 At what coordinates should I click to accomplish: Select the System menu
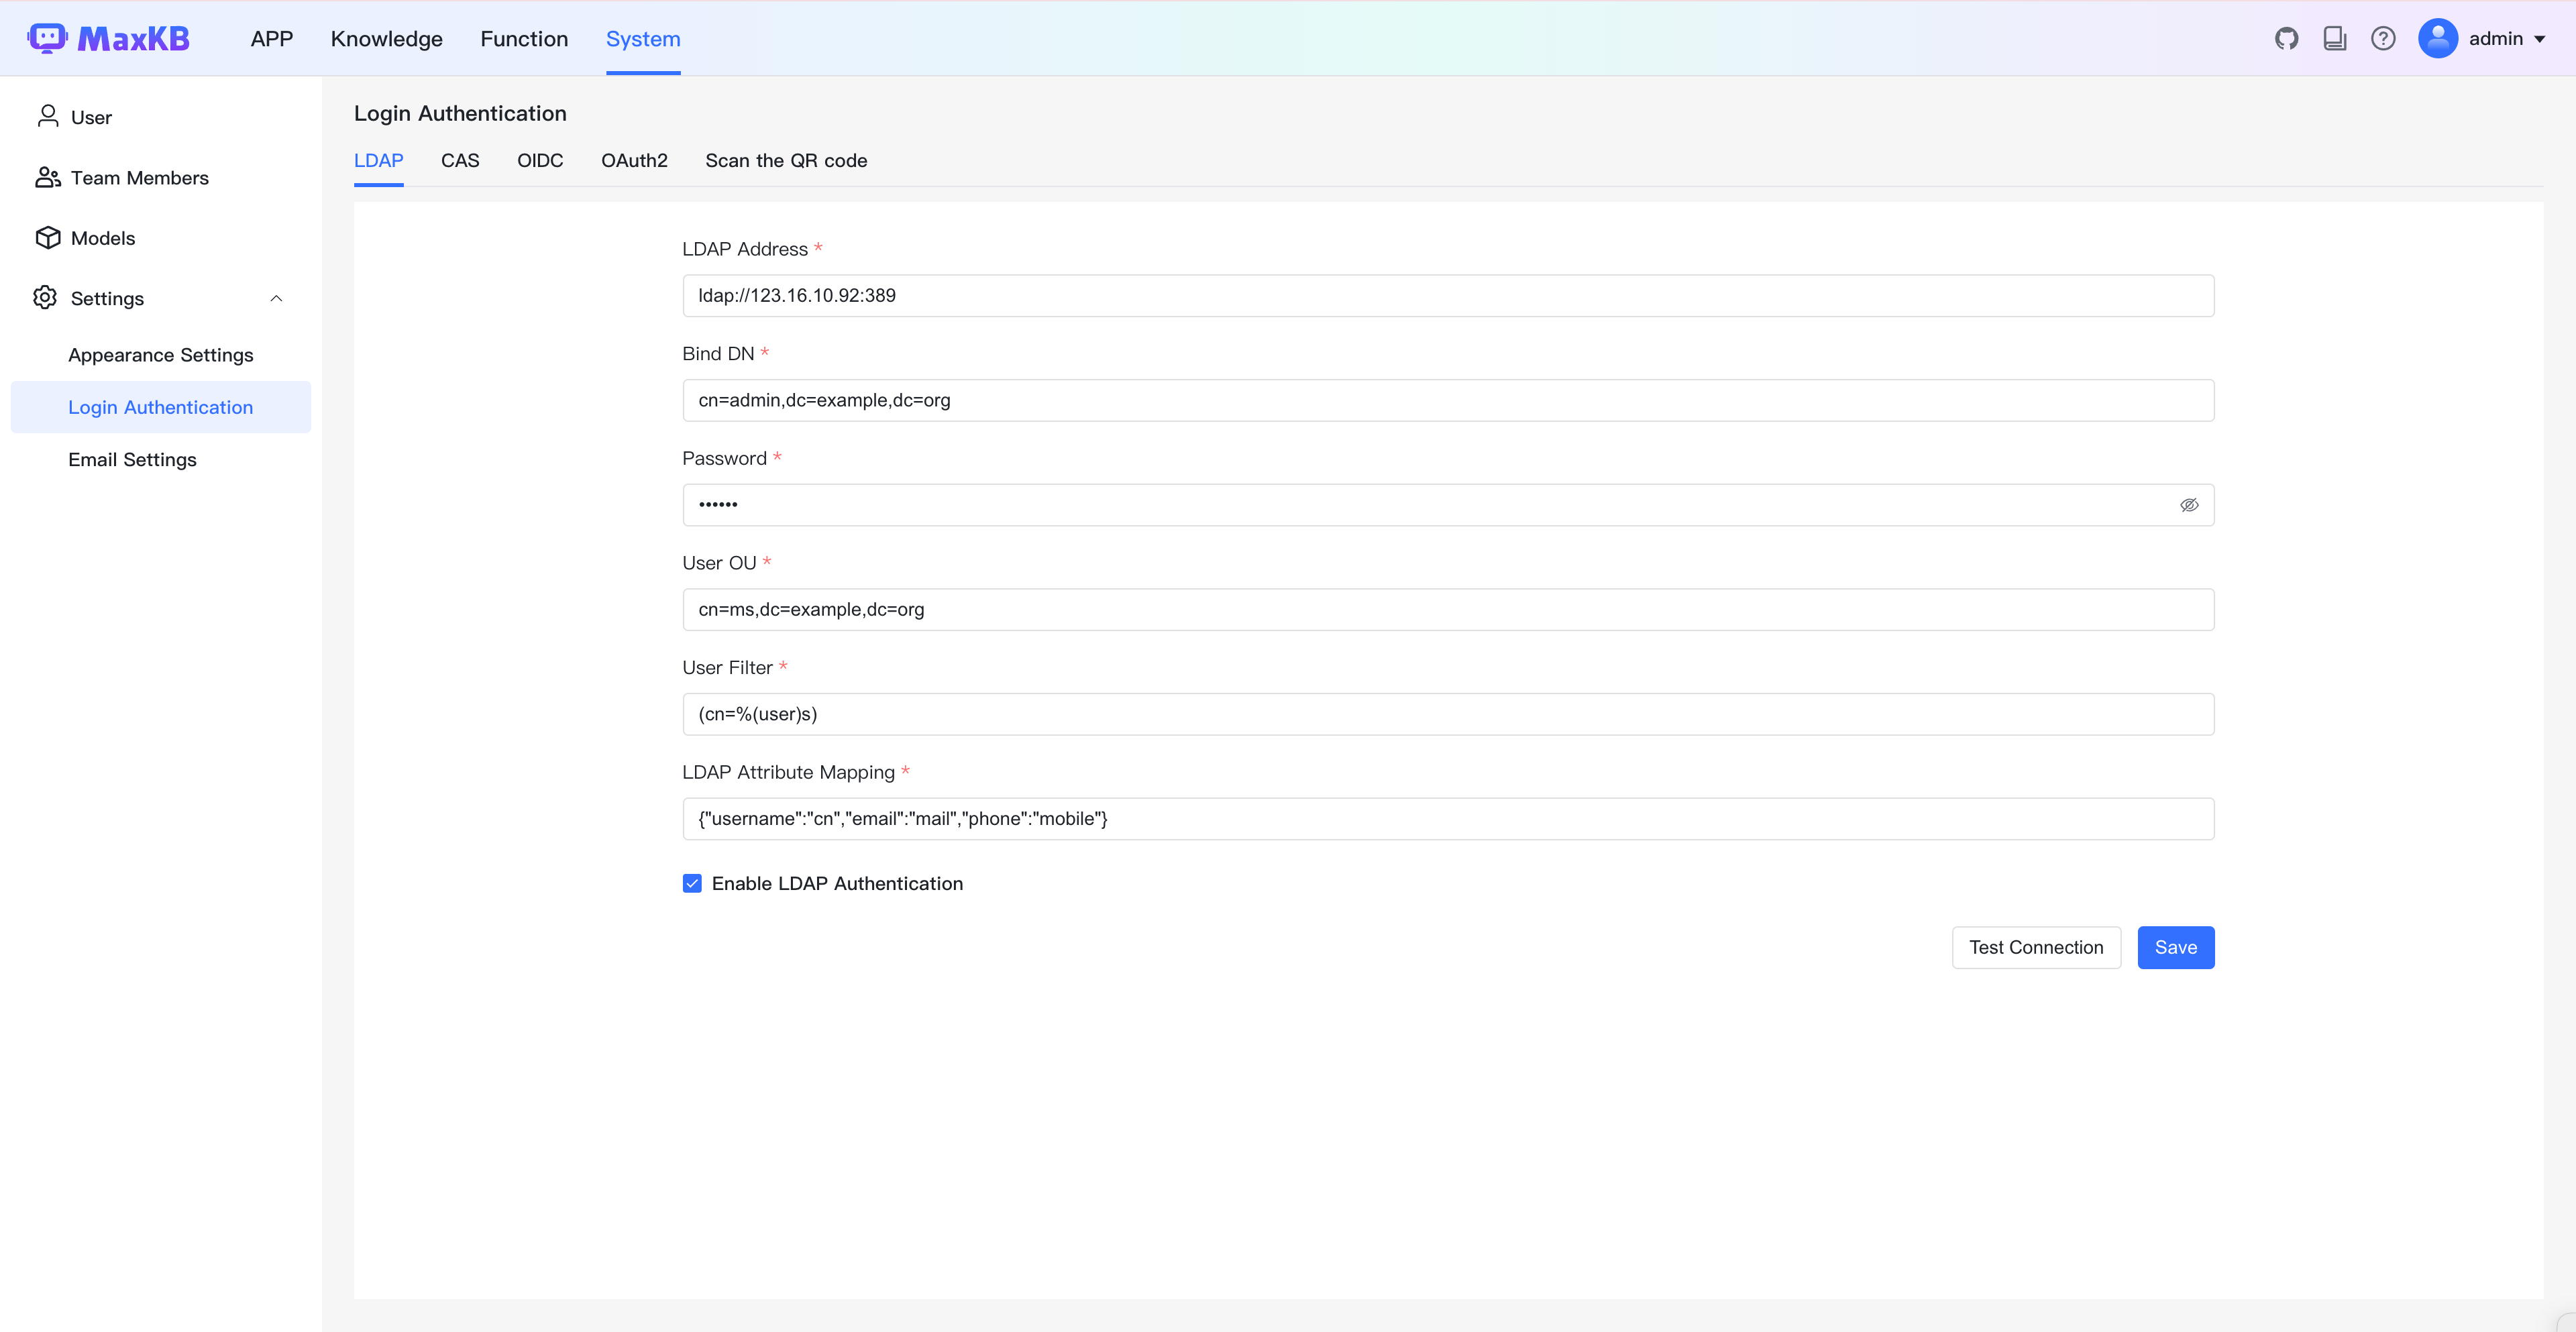pyautogui.click(x=643, y=38)
